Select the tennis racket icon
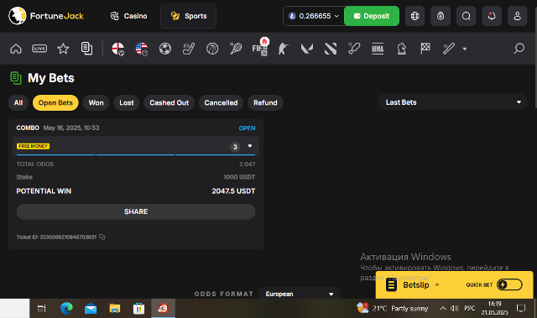This screenshot has height=318, width=537. (x=236, y=49)
